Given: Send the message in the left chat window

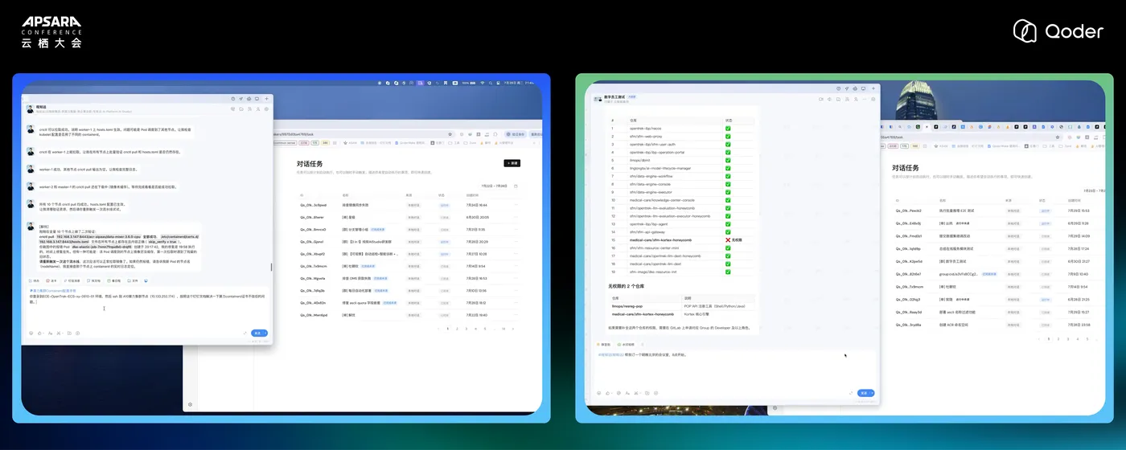Looking at the screenshot, I should tap(257, 333).
